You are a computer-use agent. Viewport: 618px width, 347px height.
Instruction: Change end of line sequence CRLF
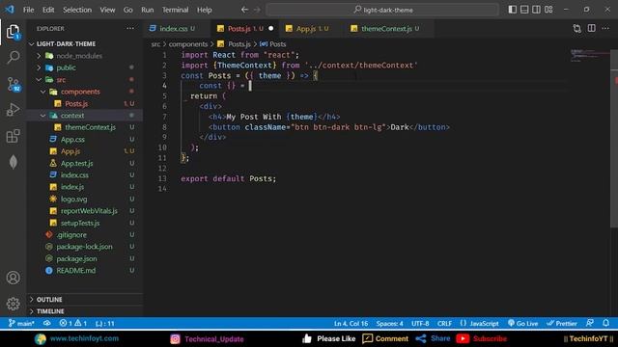(444, 324)
